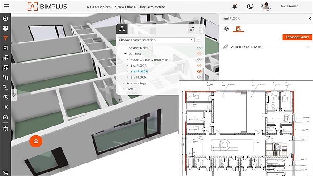Click the phone support icon in header
The height and width of the screenshot is (176, 313).
[x=250, y=6]
